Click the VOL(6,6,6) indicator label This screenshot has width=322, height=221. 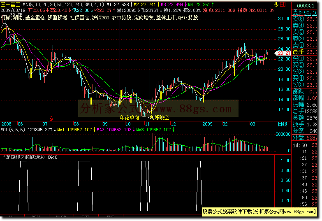tap(13, 130)
